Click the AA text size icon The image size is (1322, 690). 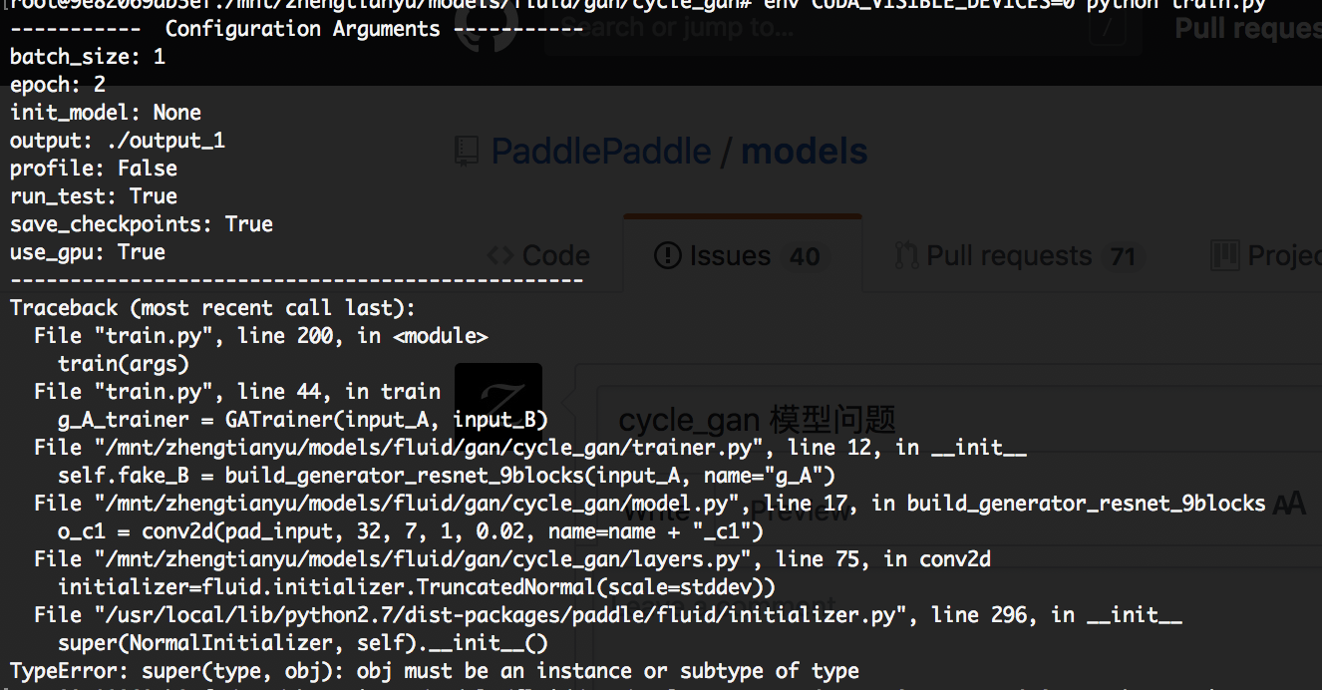(1288, 505)
